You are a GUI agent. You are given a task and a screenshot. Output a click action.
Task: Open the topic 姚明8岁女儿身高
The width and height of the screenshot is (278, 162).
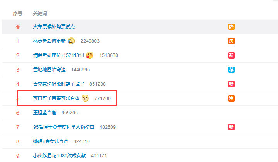click(51, 141)
